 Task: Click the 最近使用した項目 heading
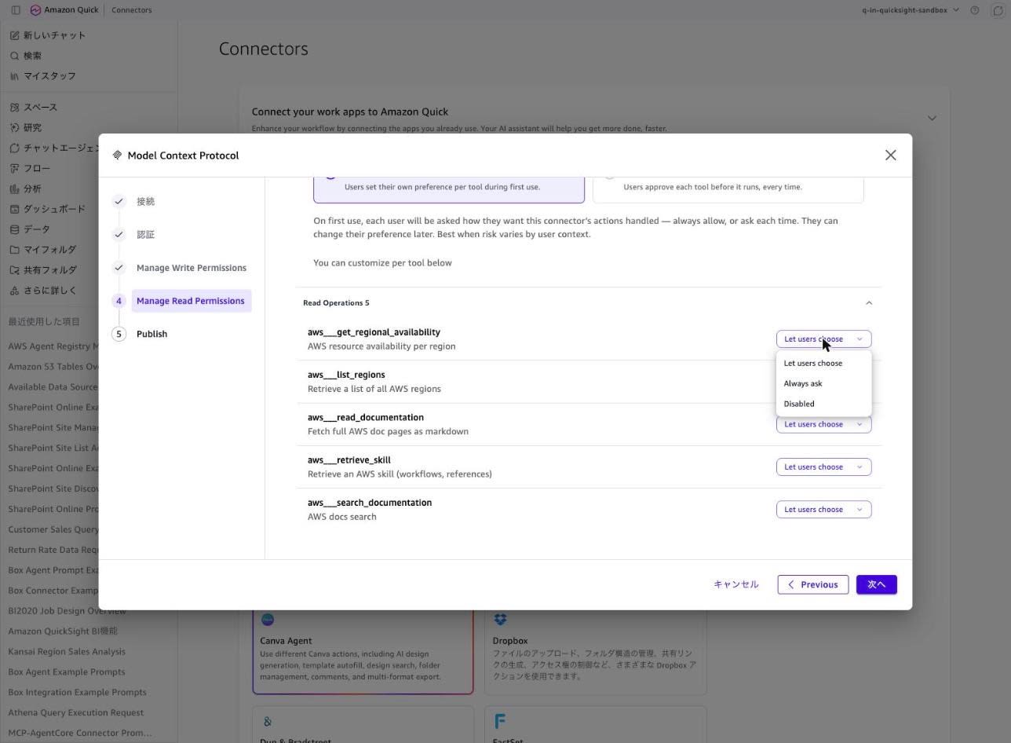tap(44, 322)
